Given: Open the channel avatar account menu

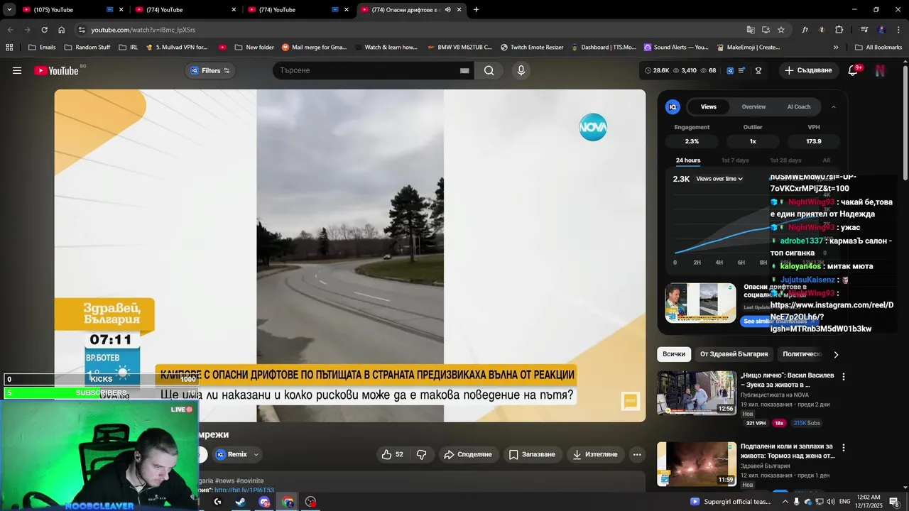Looking at the screenshot, I should tap(880, 70).
